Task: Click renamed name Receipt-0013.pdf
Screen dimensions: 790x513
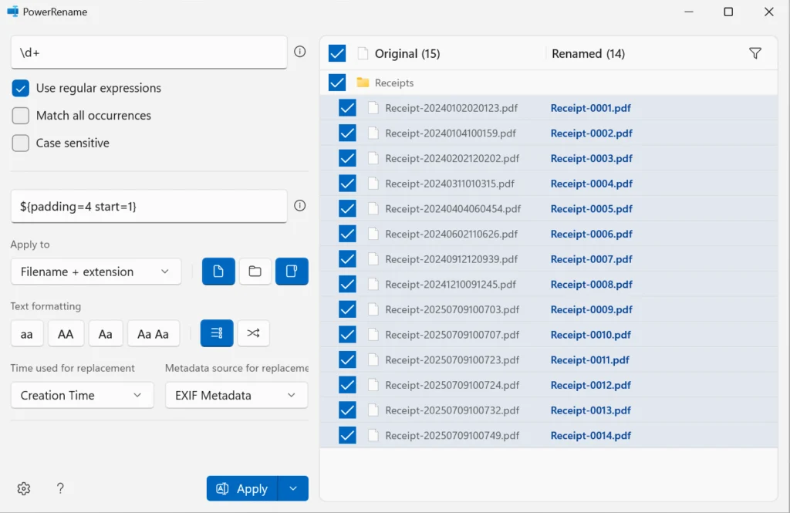Action: [x=590, y=410]
